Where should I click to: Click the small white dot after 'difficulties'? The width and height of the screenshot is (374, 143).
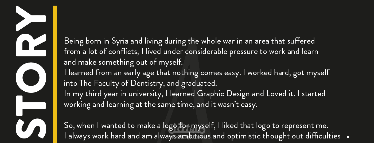[x=348, y=137]
